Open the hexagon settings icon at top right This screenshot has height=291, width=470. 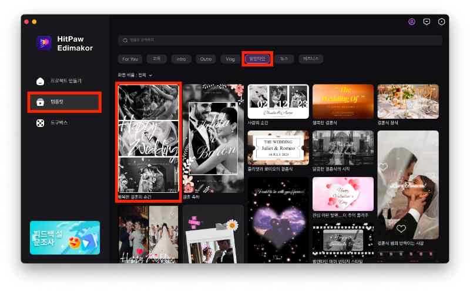tap(442, 22)
